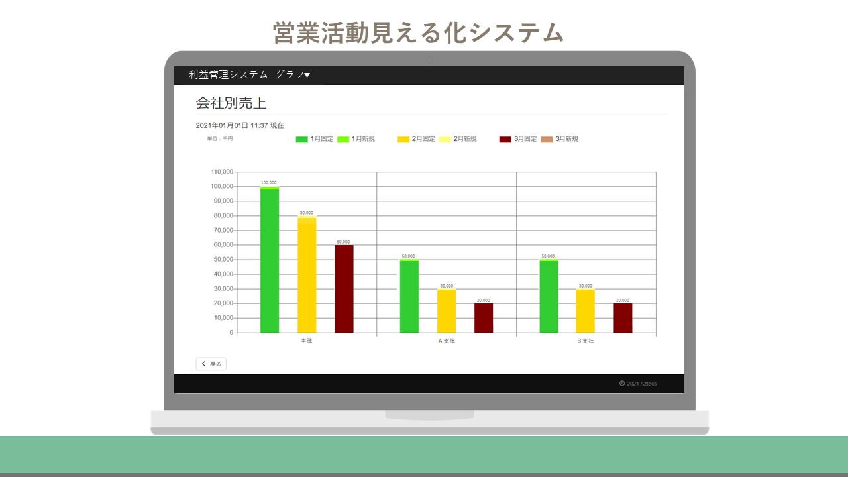Click the 2月新規 light yellow swatch

coord(445,139)
